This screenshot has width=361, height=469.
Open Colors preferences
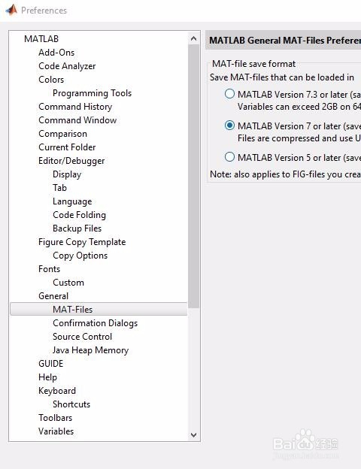click(x=51, y=80)
